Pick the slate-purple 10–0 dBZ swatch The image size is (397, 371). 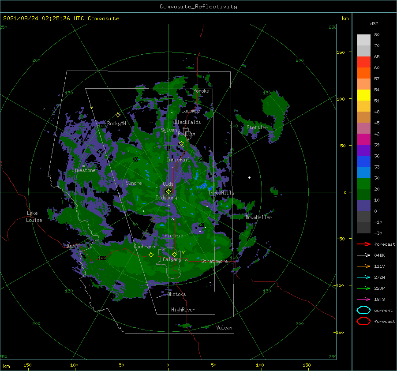click(363, 206)
